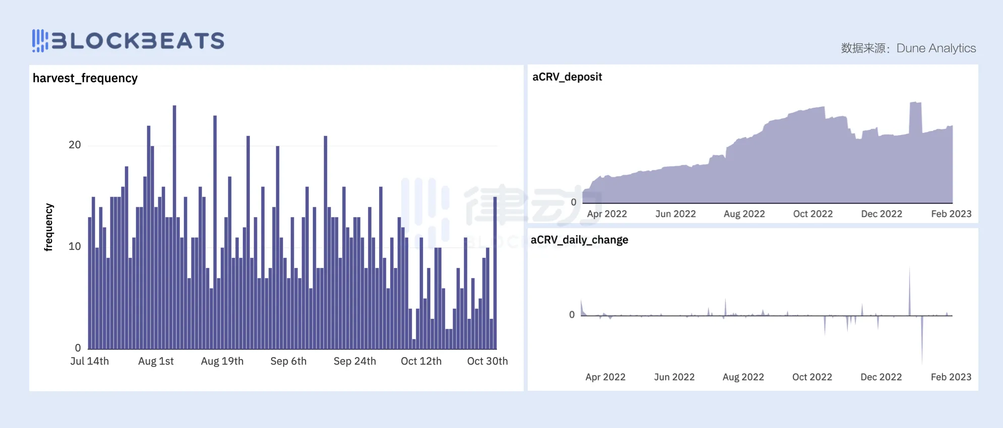This screenshot has width=1003, height=428.
Task: Click the Sep 6th axis label
Action: pos(288,361)
